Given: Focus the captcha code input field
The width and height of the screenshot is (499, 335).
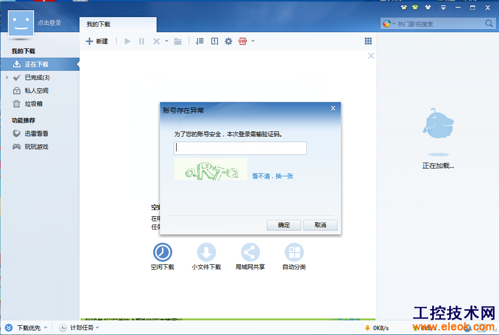Looking at the screenshot, I should coord(240,148).
